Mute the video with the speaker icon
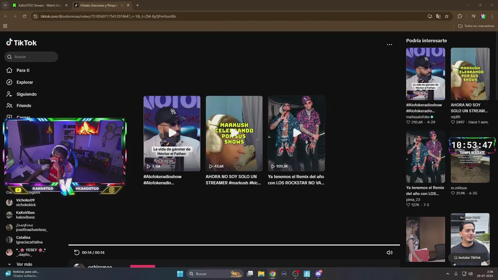This screenshot has width=498, height=280. pos(389,252)
